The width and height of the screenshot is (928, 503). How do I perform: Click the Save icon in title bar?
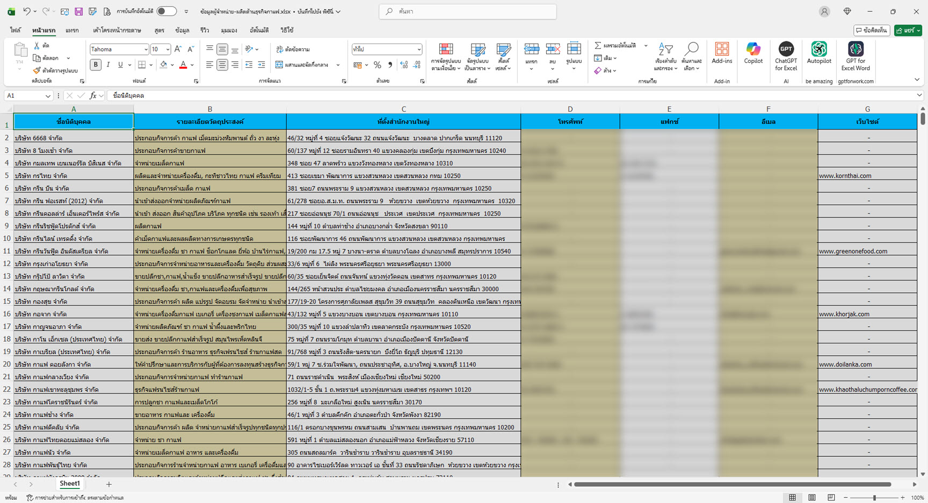pyautogui.click(x=78, y=11)
